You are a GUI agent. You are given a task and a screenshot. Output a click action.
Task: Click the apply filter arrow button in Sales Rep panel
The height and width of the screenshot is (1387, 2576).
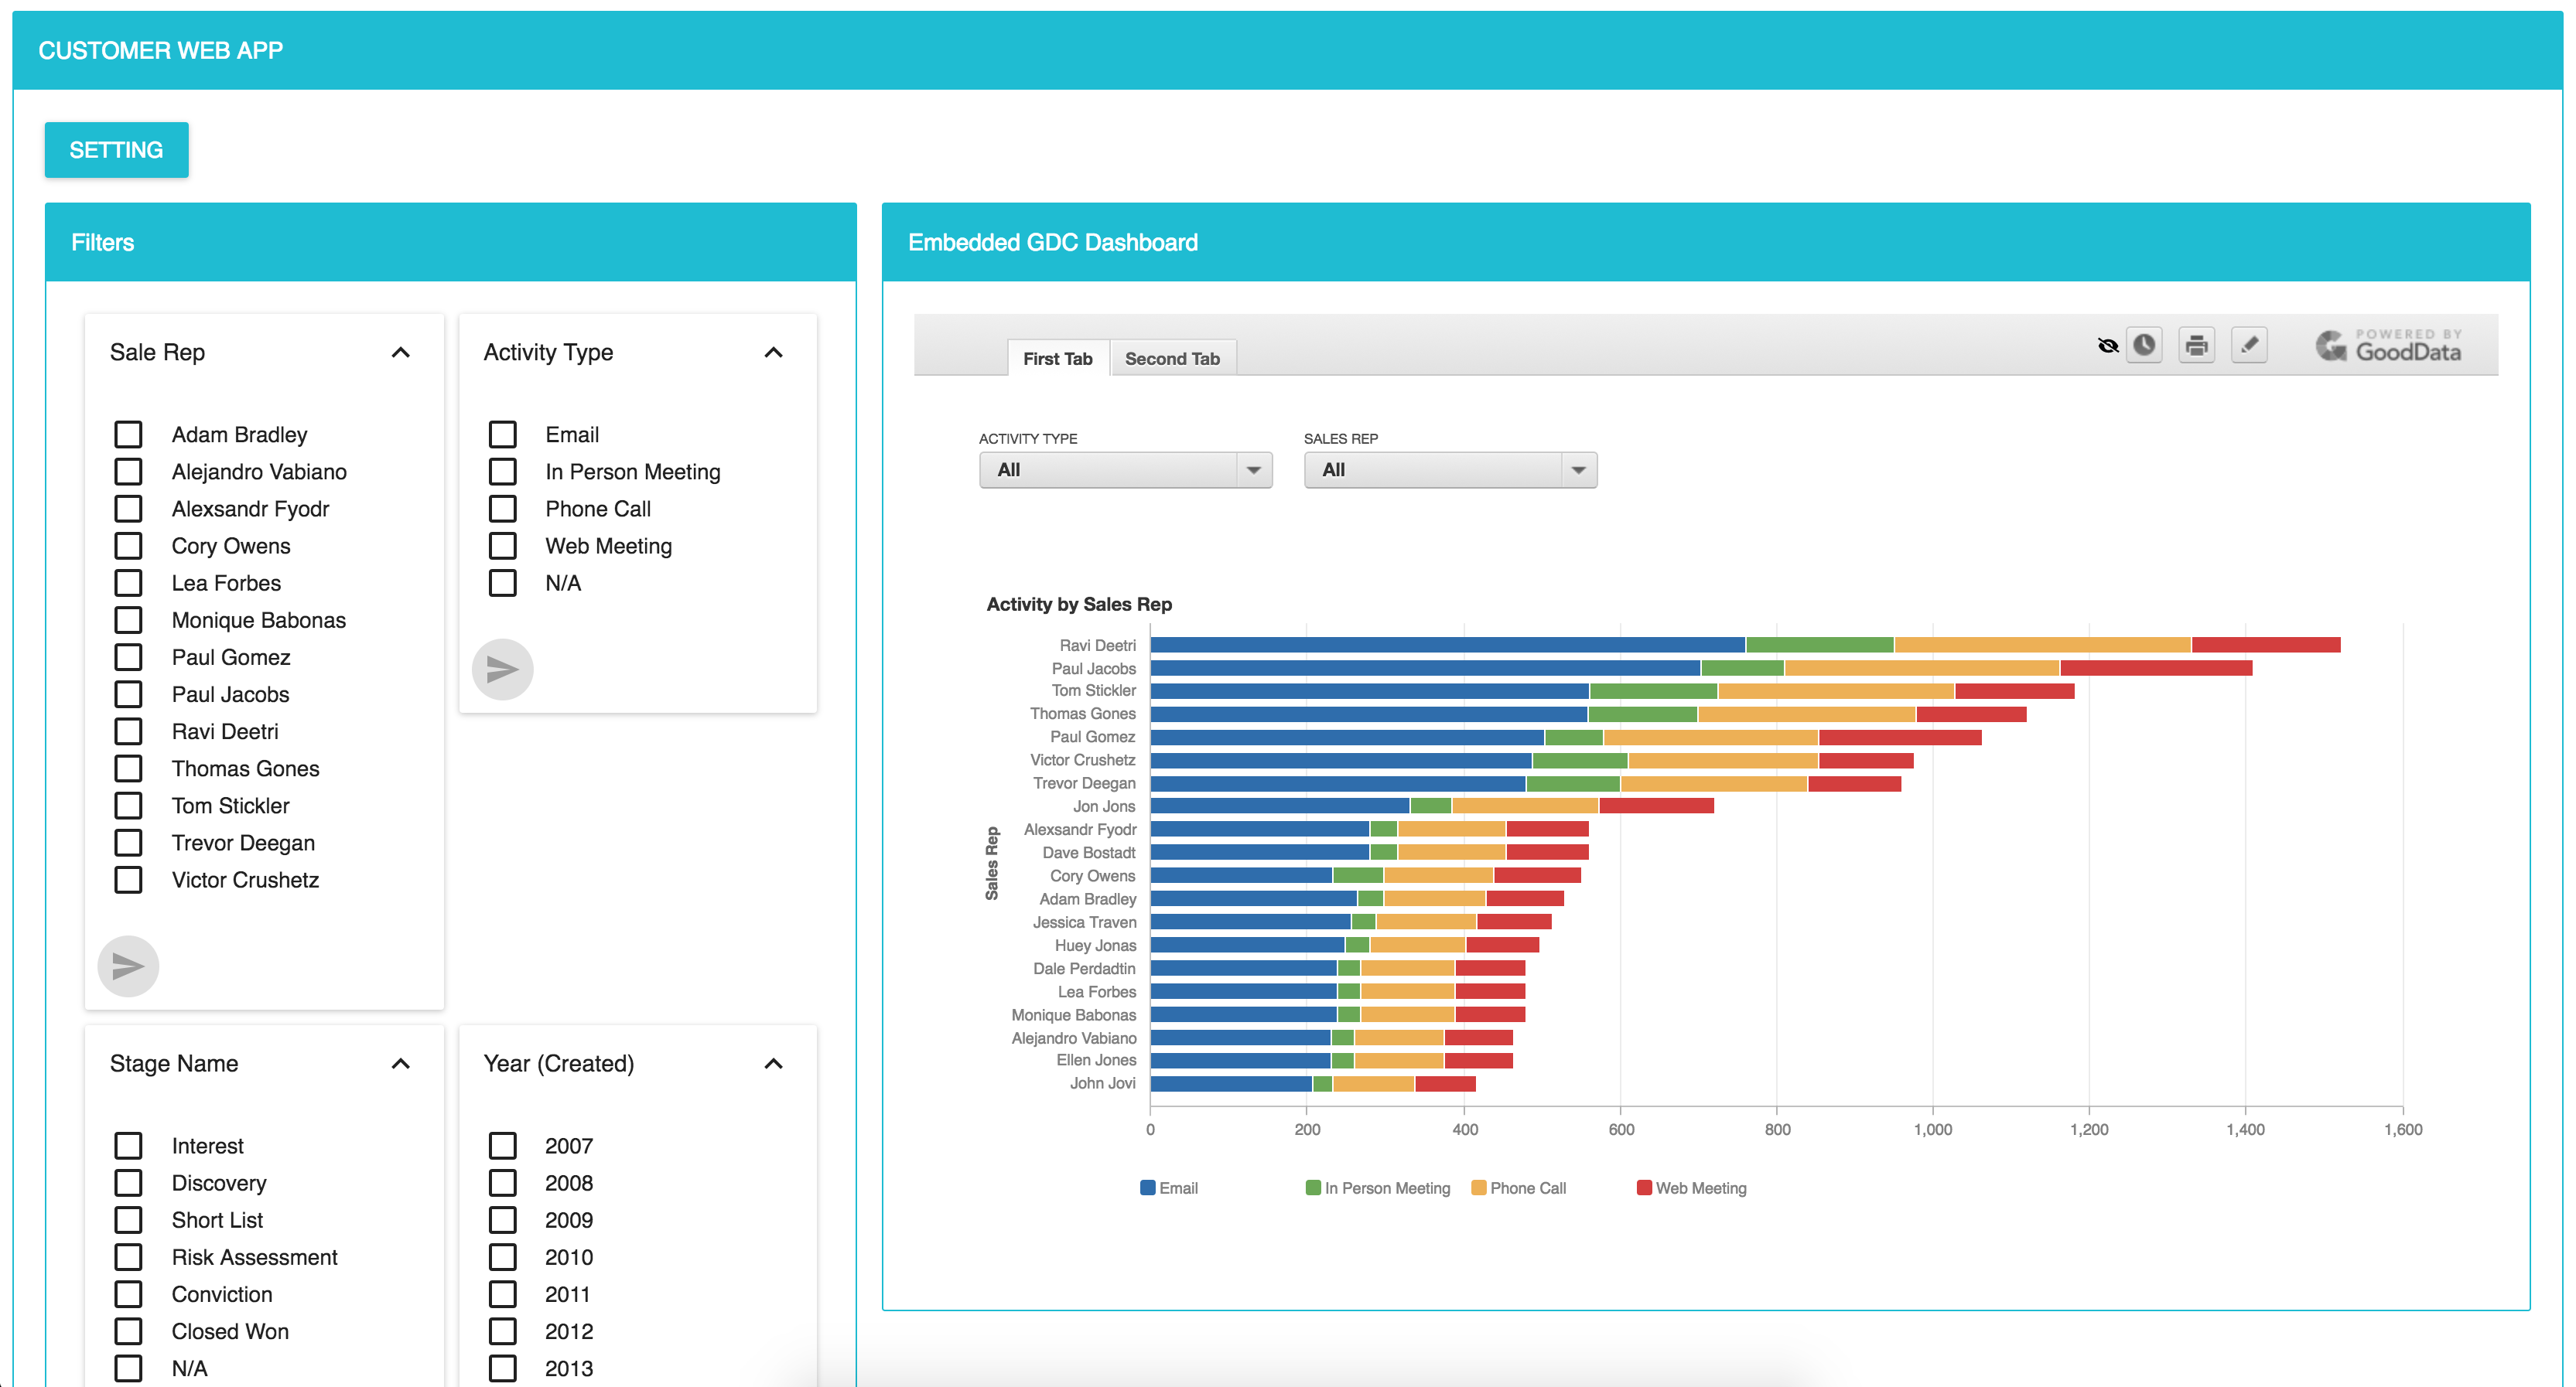tap(128, 966)
